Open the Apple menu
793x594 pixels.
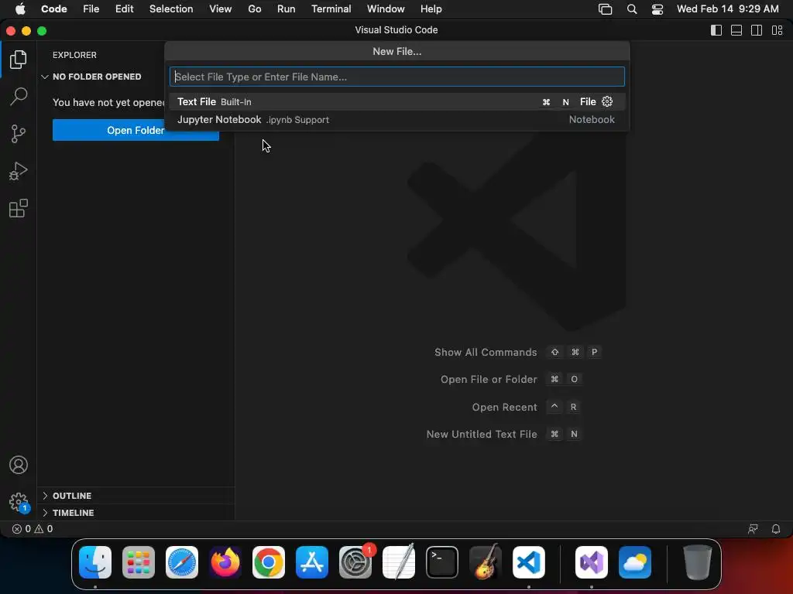(x=20, y=9)
